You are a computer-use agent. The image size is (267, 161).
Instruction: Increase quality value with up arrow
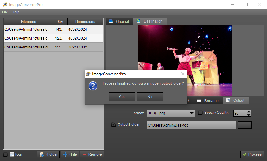[249, 111]
